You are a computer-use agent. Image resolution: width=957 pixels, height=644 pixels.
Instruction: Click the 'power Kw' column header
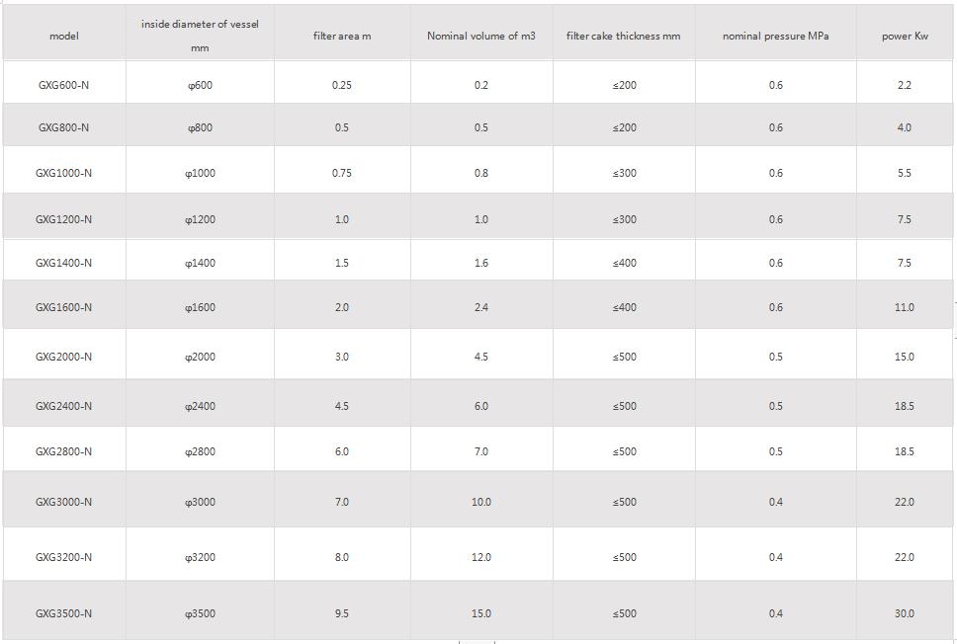(x=905, y=36)
